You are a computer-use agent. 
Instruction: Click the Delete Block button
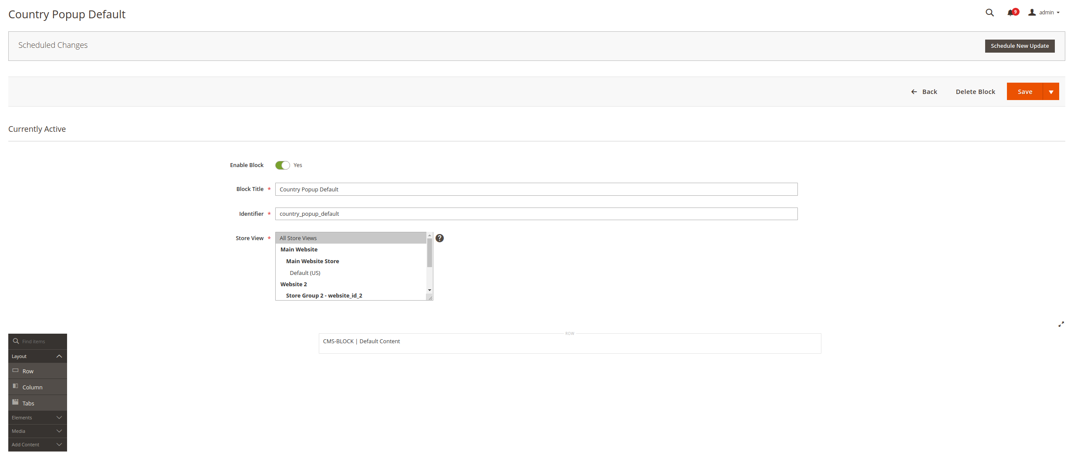click(x=975, y=92)
